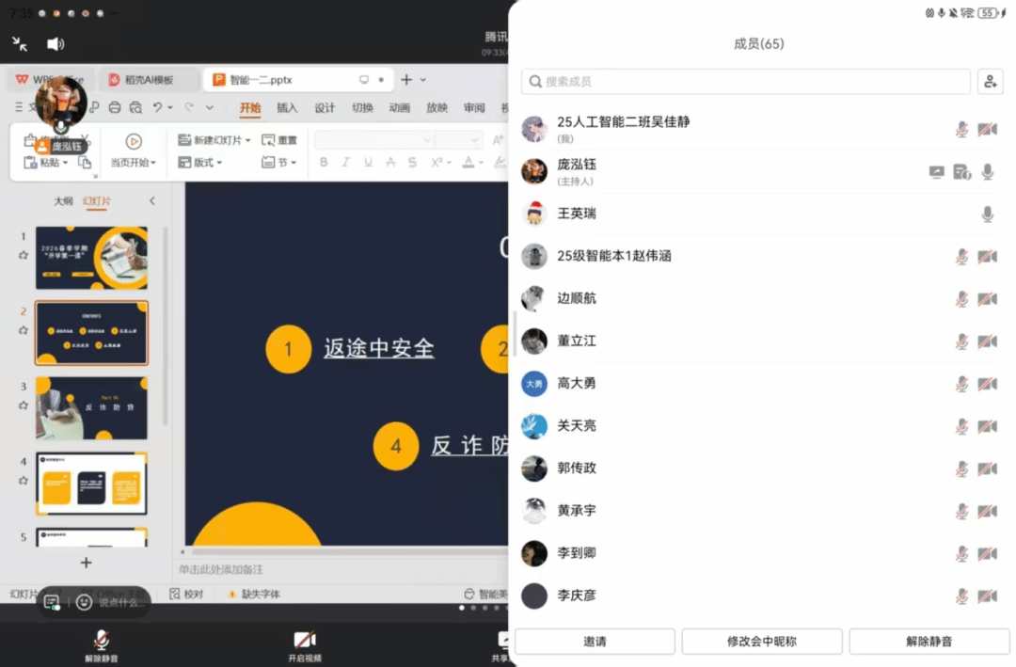
Task: Click the font color A button
Action: click(468, 163)
